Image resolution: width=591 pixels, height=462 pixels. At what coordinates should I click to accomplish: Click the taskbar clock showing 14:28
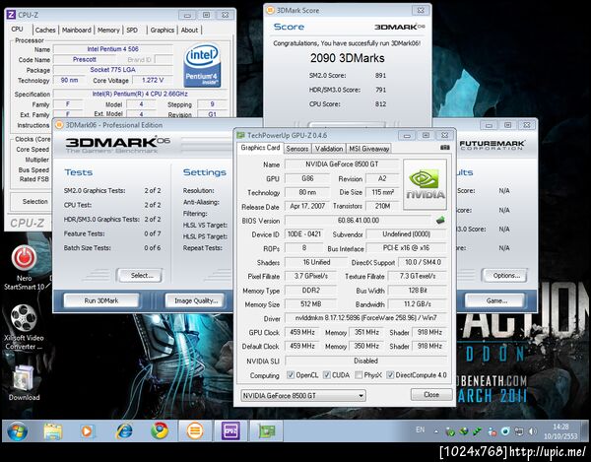pos(560,431)
